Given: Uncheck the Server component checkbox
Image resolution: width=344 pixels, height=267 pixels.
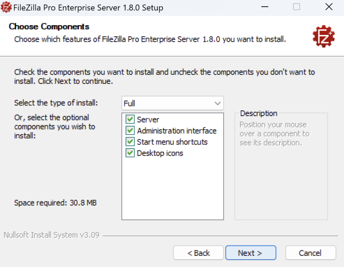Looking at the screenshot, I should [x=130, y=119].
